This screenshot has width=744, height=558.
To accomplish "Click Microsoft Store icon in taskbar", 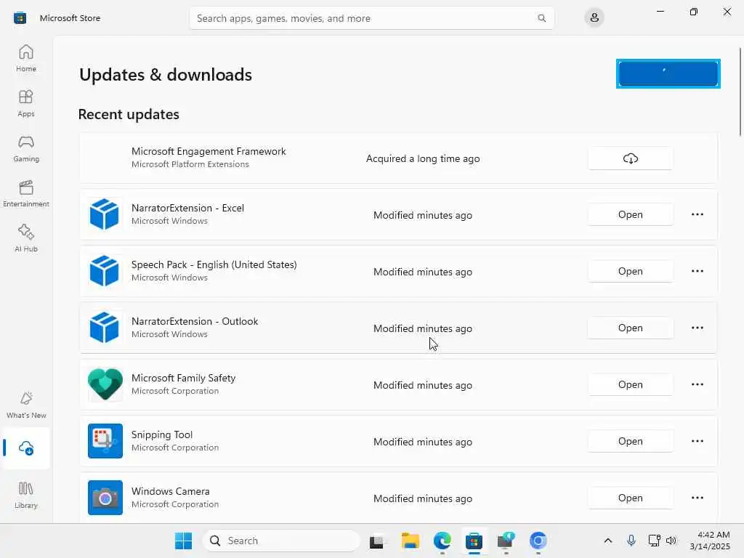I will click(x=474, y=541).
